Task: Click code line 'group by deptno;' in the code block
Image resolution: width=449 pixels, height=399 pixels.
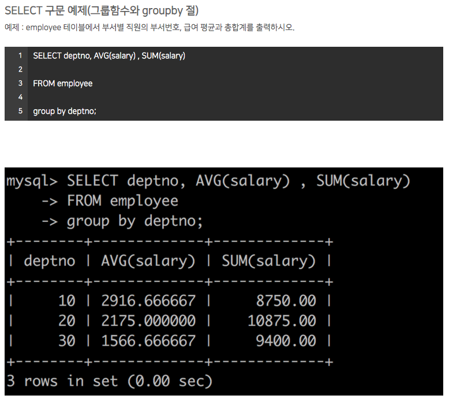Action: (65, 111)
